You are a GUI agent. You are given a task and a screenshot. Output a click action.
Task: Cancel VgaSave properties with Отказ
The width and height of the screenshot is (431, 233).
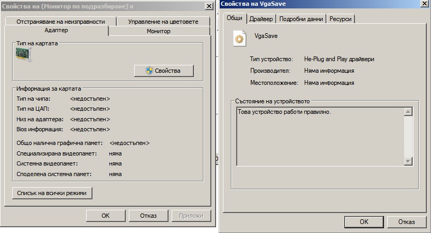pyautogui.click(x=406, y=221)
